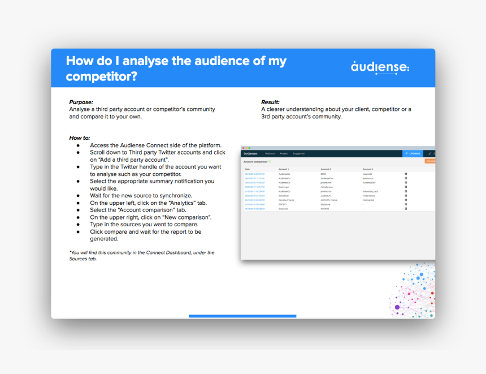486x374 pixels.
Task: Select the CarrefourFrance cell
Action: click(287, 200)
